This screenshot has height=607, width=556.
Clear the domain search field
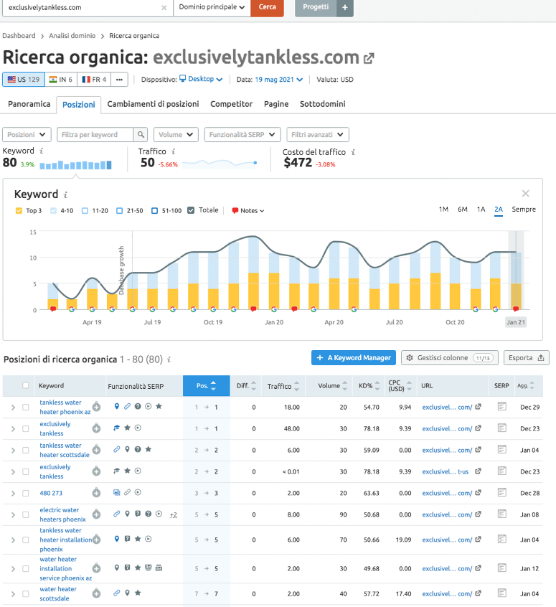[x=164, y=8]
